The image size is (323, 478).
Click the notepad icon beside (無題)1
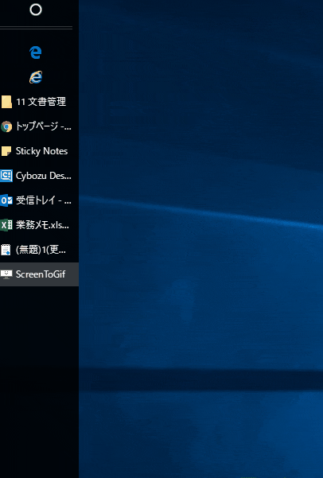click(x=6, y=250)
